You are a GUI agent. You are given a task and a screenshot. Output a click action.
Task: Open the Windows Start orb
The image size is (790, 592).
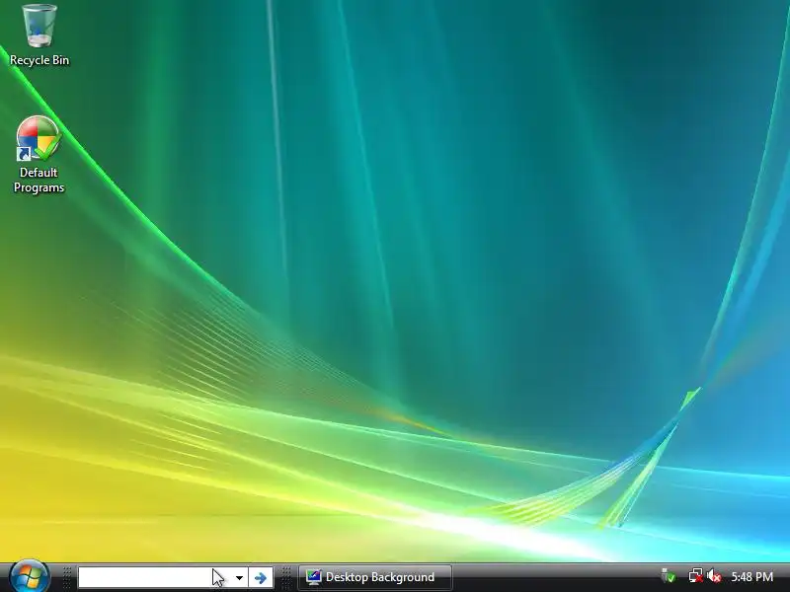click(x=30, y=576)
